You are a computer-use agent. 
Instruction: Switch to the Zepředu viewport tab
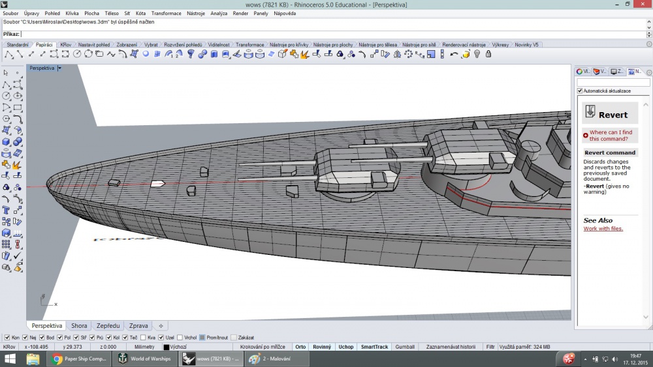point(108,326)
